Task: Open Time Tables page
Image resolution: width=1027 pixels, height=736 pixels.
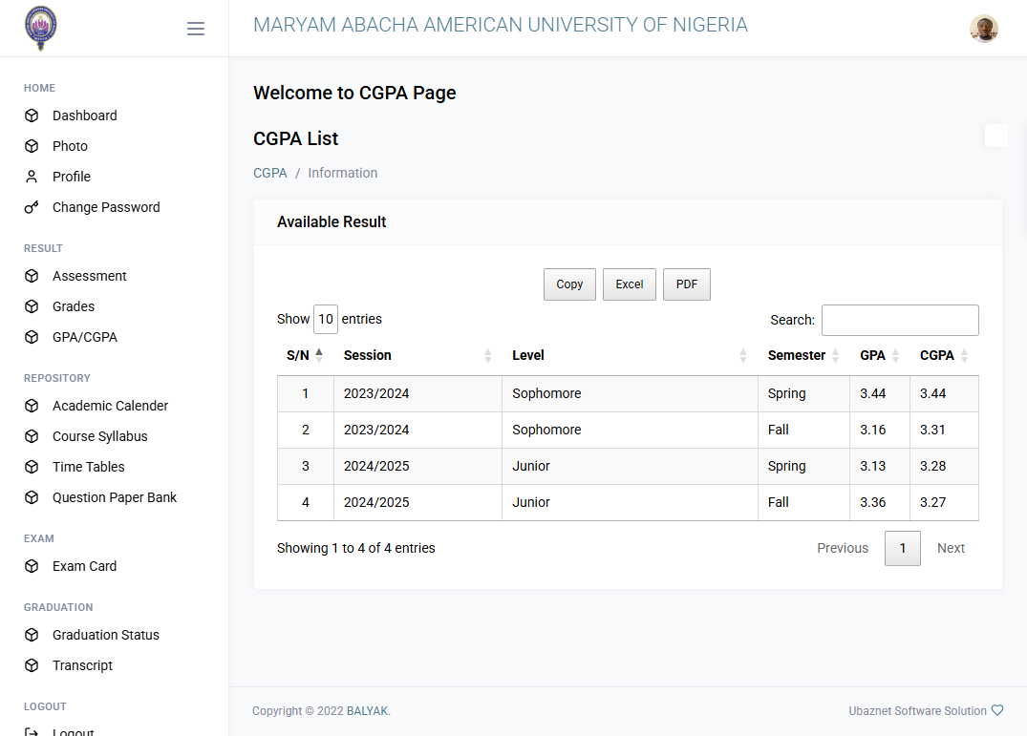Action: pos(89,467)
